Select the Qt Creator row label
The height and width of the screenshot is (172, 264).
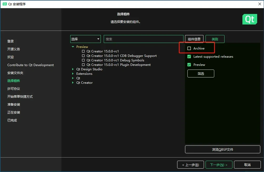84,83
